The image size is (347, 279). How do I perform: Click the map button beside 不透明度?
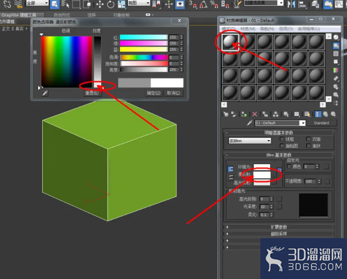327,182
